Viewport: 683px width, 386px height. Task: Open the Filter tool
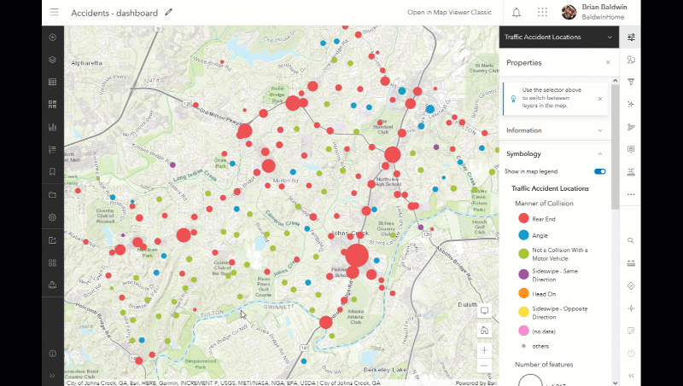click(631, 82)
